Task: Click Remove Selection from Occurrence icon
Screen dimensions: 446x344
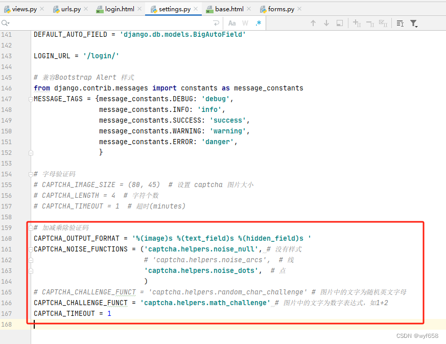Action: [x=369, y=23]
